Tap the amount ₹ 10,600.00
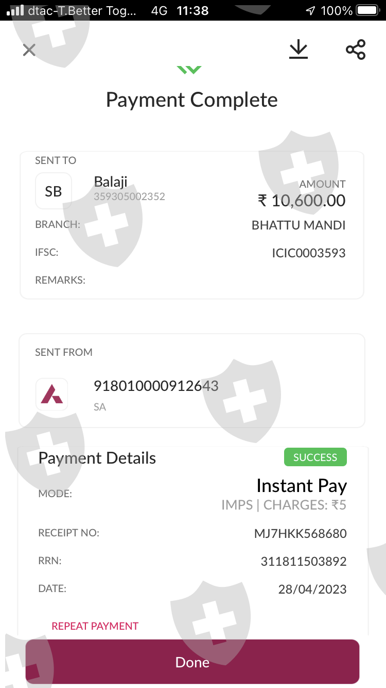The width and height of the screenshot is (386, 688). (302, 201)
